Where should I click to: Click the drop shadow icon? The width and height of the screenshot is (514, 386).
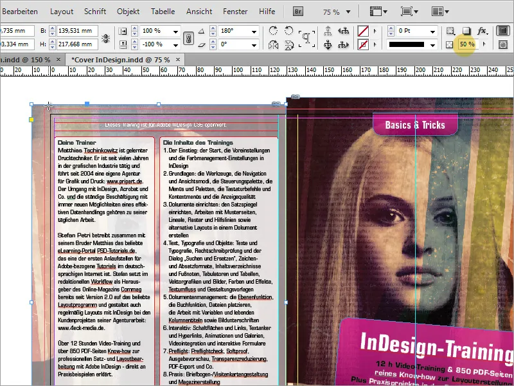(466, 31)
